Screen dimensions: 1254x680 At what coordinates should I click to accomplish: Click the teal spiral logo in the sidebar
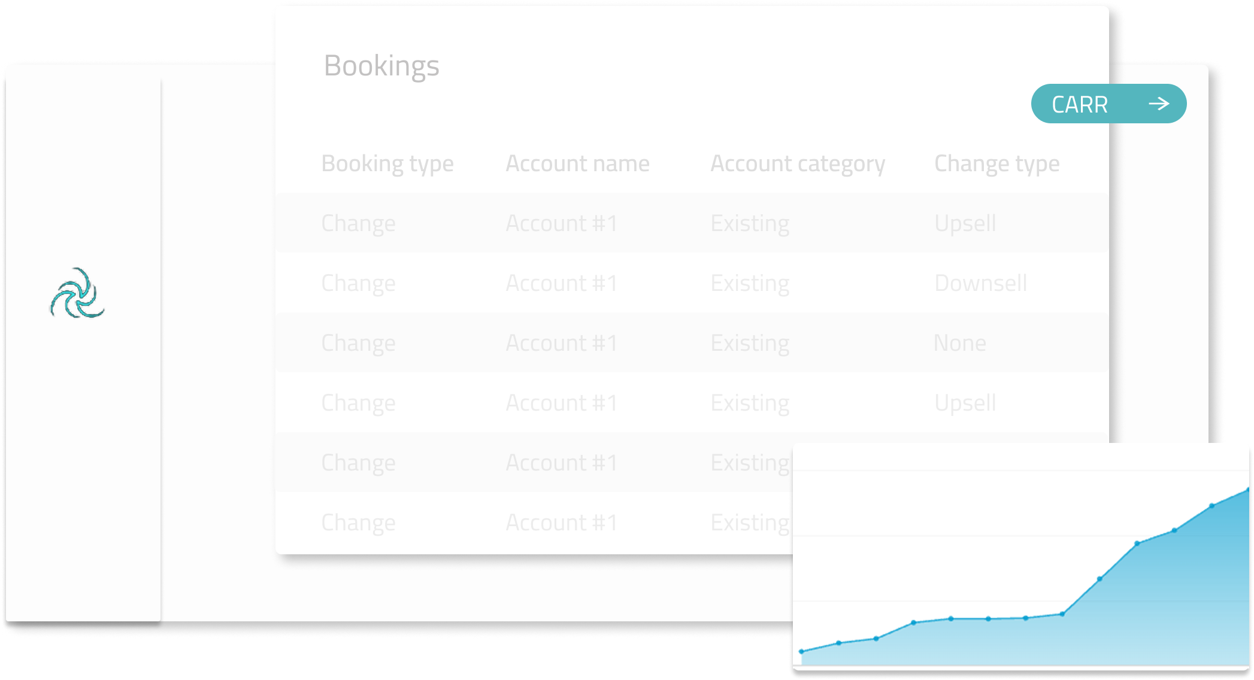77,293
